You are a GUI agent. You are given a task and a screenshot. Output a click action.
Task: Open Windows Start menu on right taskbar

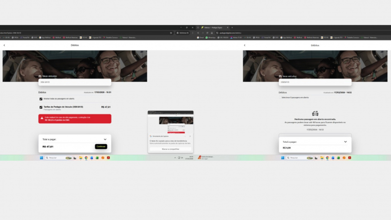[282, 158]
